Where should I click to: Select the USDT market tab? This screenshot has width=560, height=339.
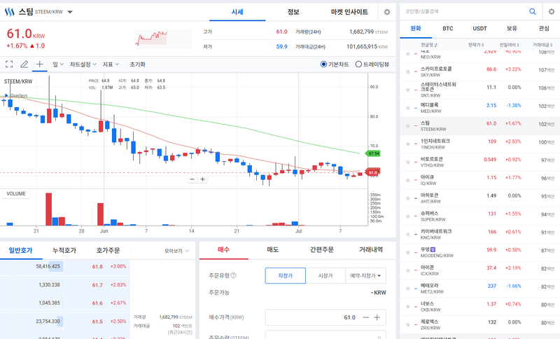coord(479,28)
